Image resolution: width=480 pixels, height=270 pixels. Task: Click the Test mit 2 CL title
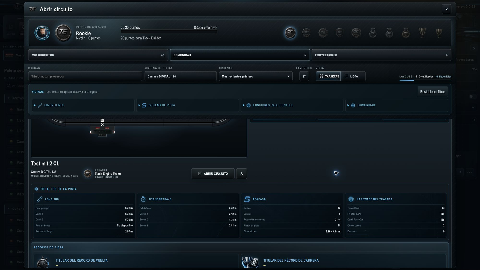pyautogui.click(x=45, y=163)
